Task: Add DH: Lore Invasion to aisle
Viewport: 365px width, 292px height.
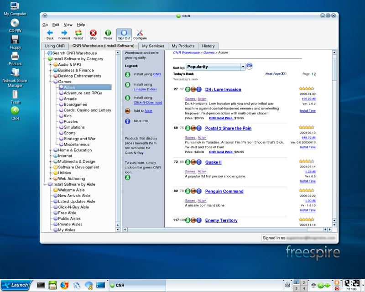Action: pyautogui.click(x=193, y=89)
